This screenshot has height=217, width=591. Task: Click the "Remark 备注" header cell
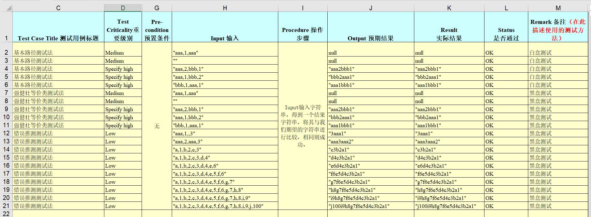coord(558,27)
